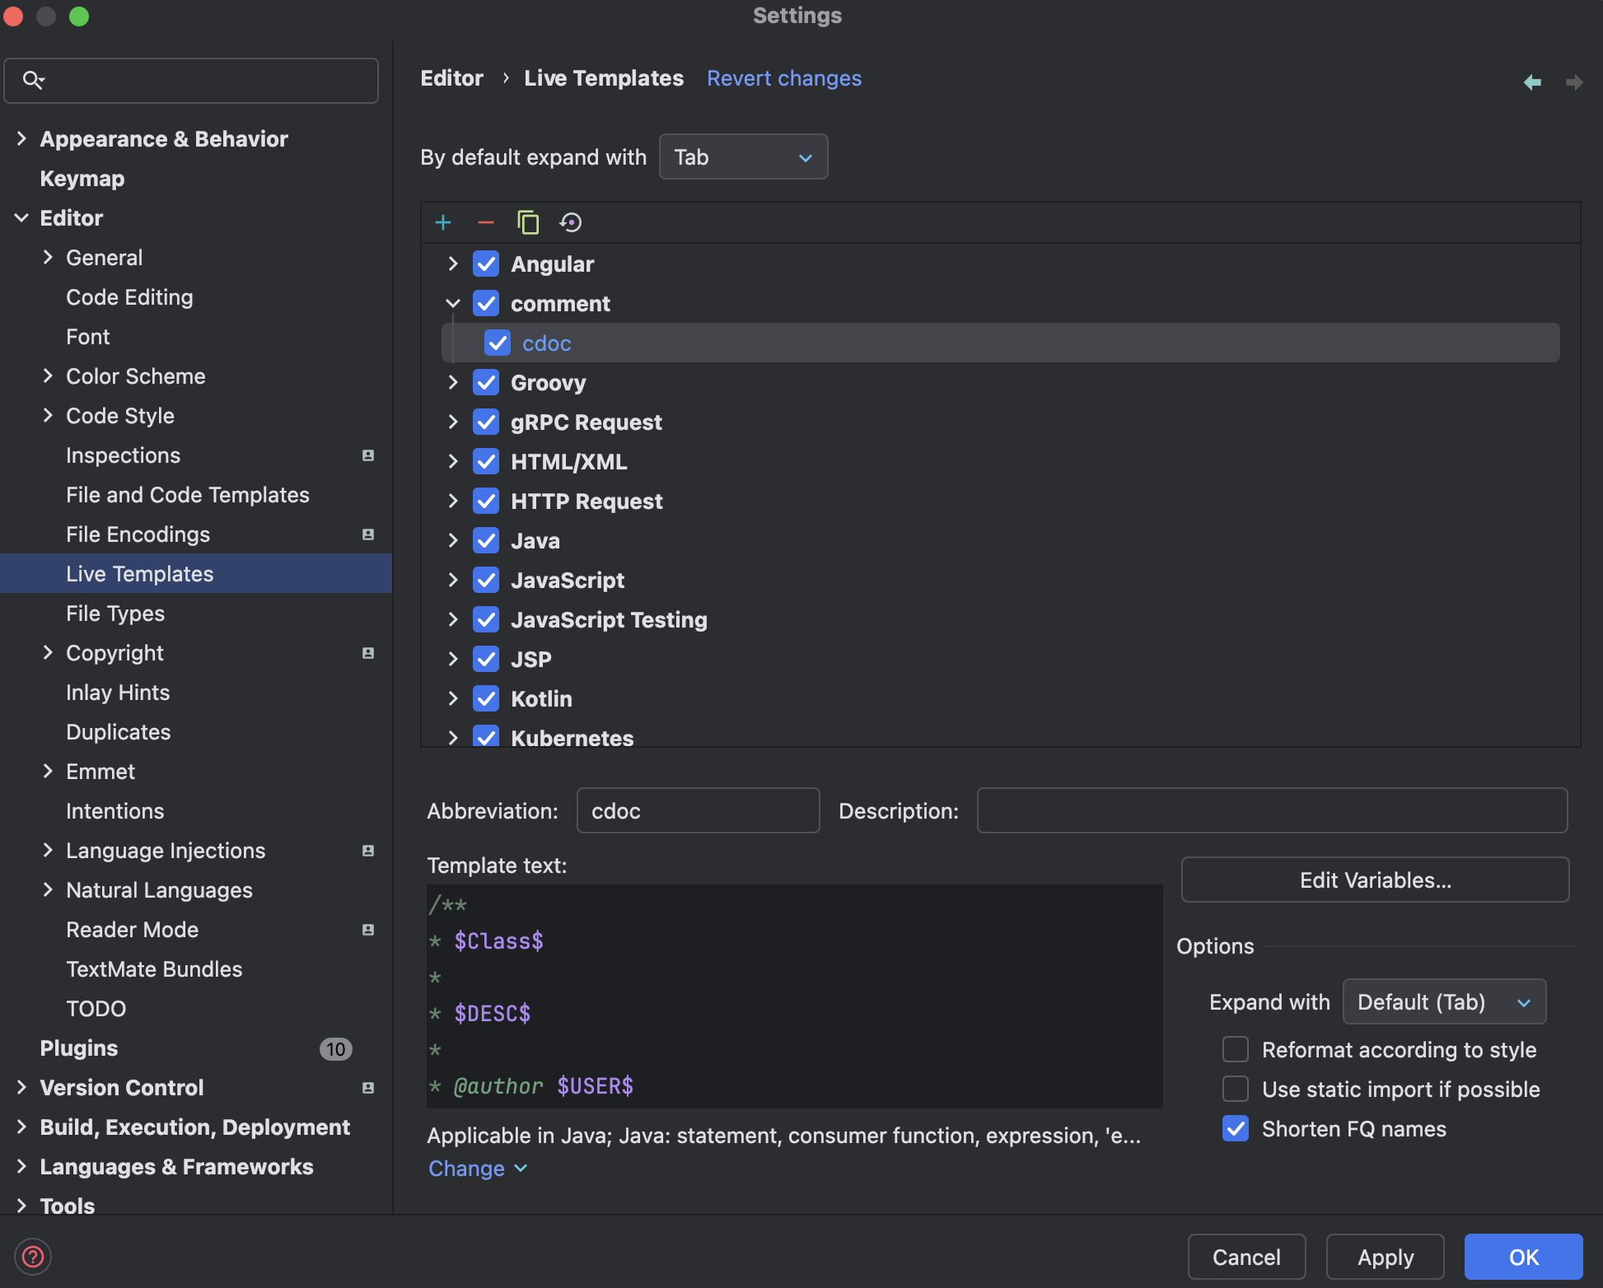Navigate forward using the right arrow
1603x1288 pixels.
1573,82
